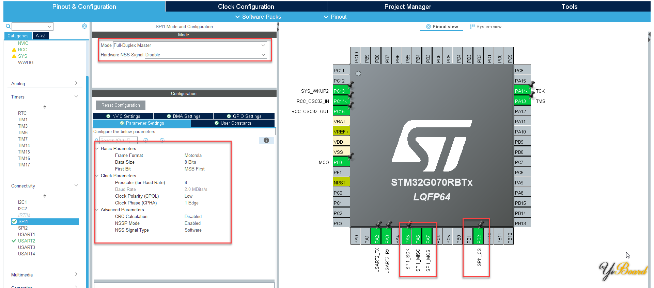Select pin PA2 on the chip
The width and height of the screenshot is (654, 288).
click(377, 236)
